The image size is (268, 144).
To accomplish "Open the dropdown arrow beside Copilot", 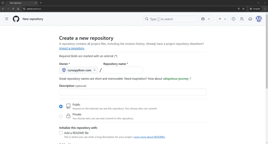I will 209,19.
